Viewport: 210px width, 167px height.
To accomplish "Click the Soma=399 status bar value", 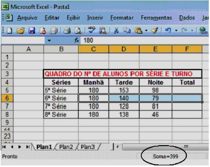I will [x=166, y=156].
